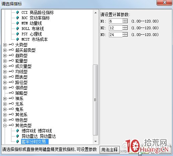The image size is (173, 156).
Task: Select the PSY 心理线 indicator
Action: [32, 34]
